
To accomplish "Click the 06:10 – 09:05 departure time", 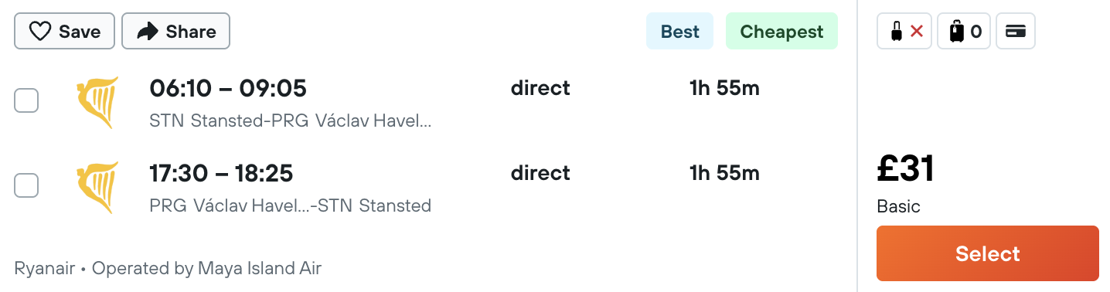I will coord(228,89).
